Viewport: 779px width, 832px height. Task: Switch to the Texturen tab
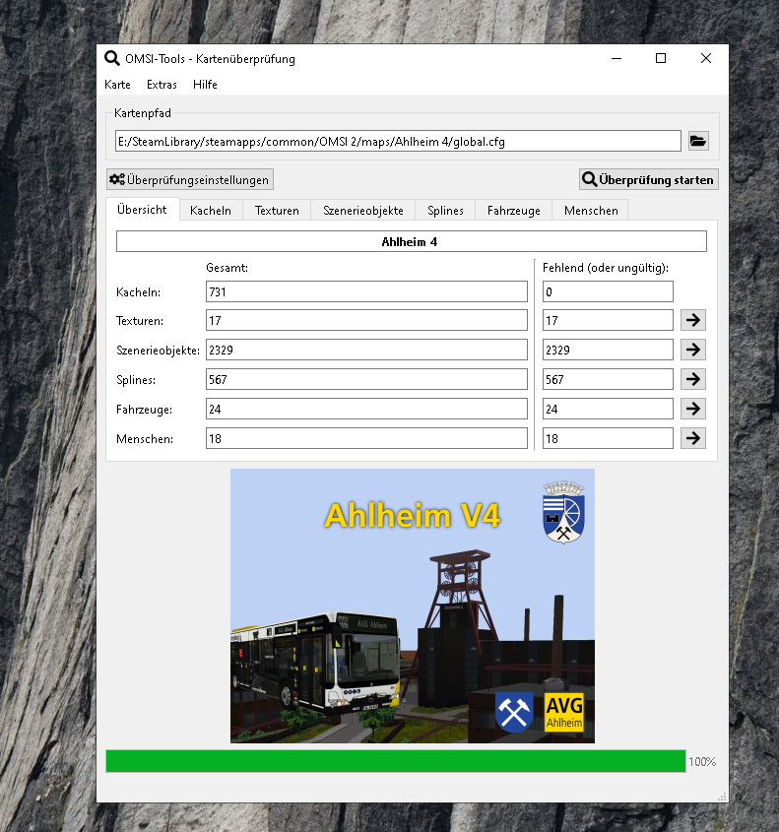coord(277,210)
